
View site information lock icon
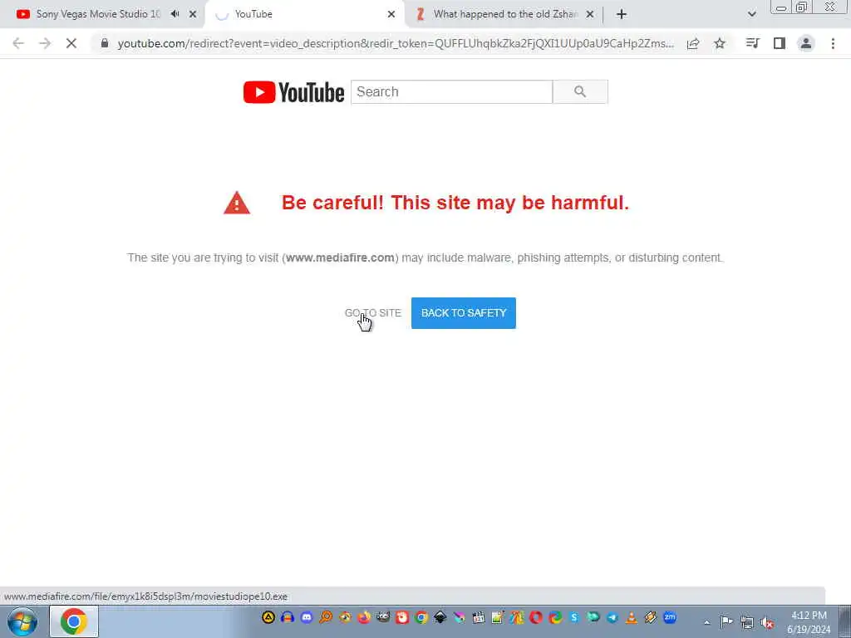click(x=105, y=43)
